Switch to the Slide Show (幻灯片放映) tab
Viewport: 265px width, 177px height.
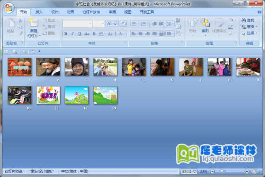[91, 12]
